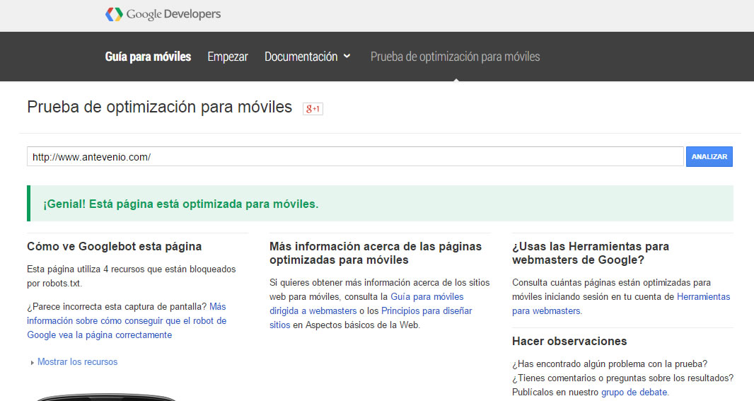
Task: Open the Herramientas para webmasters link
Action: pyautogui.click(x=621, y=304)
